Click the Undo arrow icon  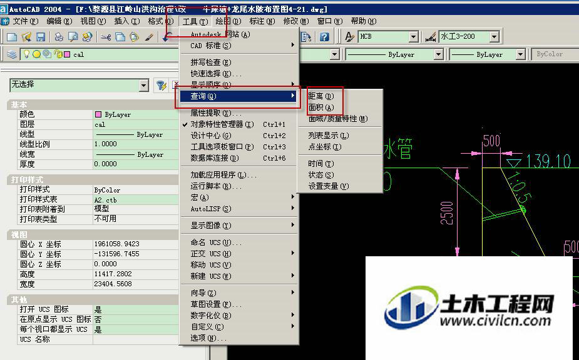[x=167, y=36]
